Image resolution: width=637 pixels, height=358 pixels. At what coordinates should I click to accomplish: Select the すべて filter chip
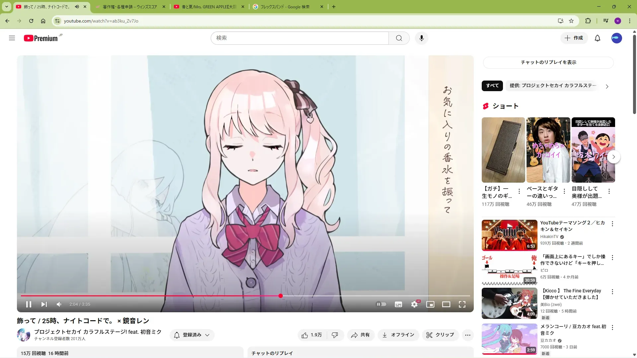pyautogui.click(x=492, y=86)
